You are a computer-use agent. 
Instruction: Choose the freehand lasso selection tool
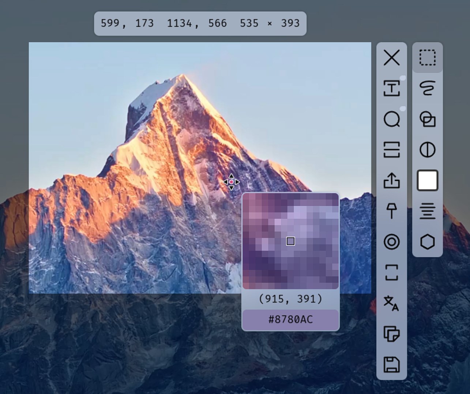tap(427, 88)
